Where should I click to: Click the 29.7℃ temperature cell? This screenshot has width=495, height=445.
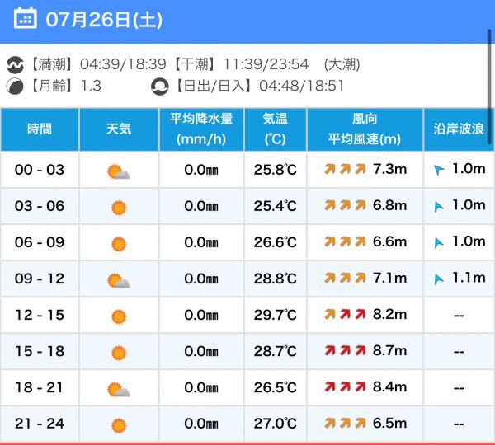tap(276, 315)
